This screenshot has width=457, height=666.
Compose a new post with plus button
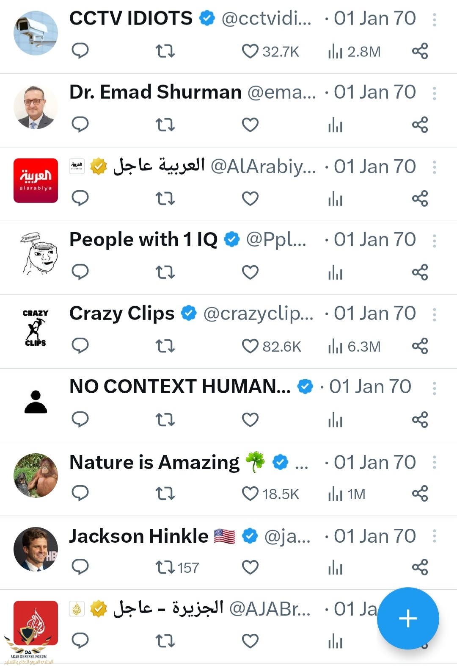coord(408,618)
